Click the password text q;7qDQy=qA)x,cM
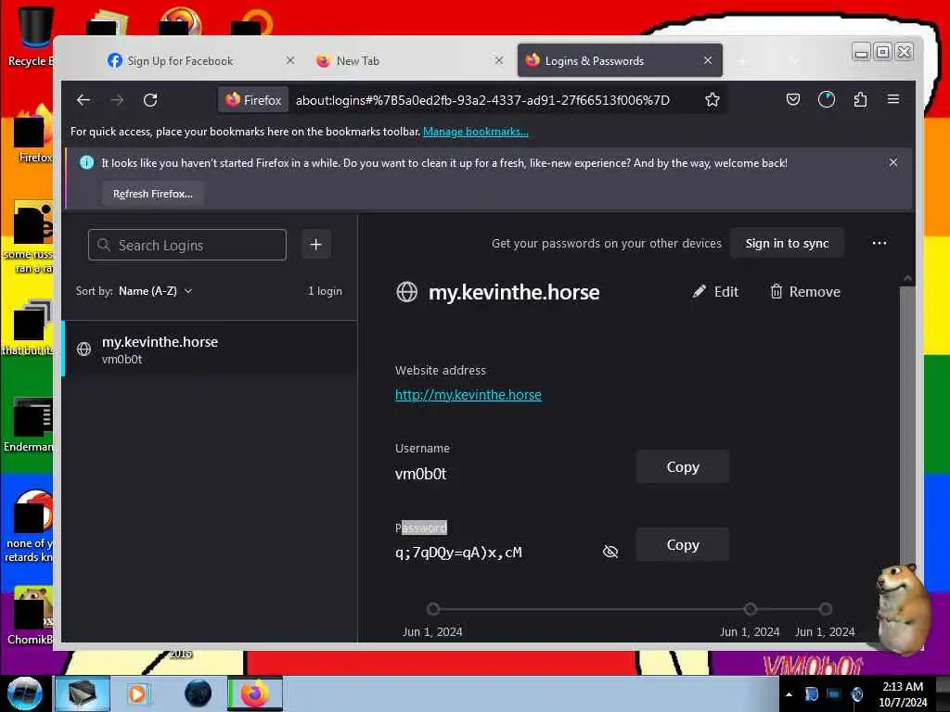Screen dimensions: 950x712 (458, 553)
